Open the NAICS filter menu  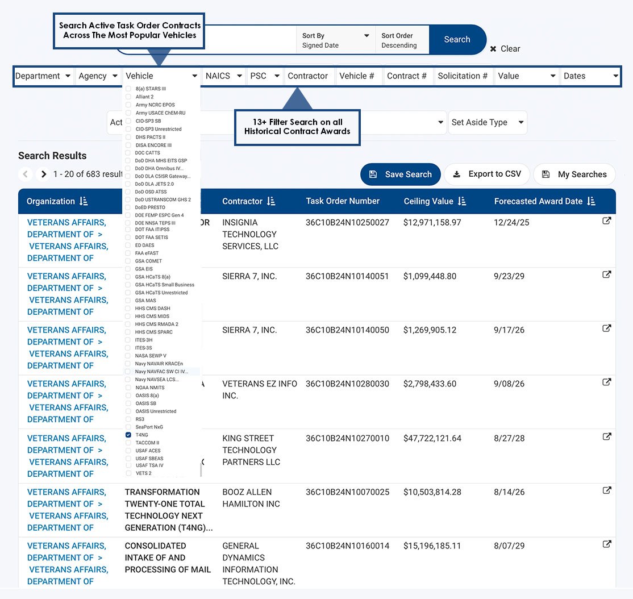click(223, 76)
